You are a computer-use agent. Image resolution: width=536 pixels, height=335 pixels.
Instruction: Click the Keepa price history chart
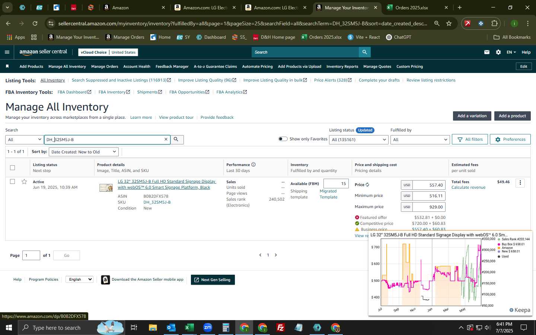450,273
